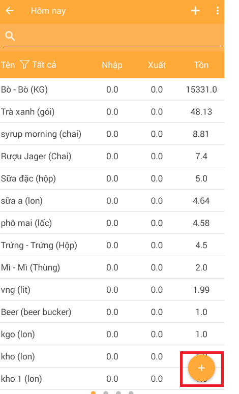Viewport: 239px width, 394px height.
Task: Tap the second gray page indicator dot
Action: click(x=118, y=392)
